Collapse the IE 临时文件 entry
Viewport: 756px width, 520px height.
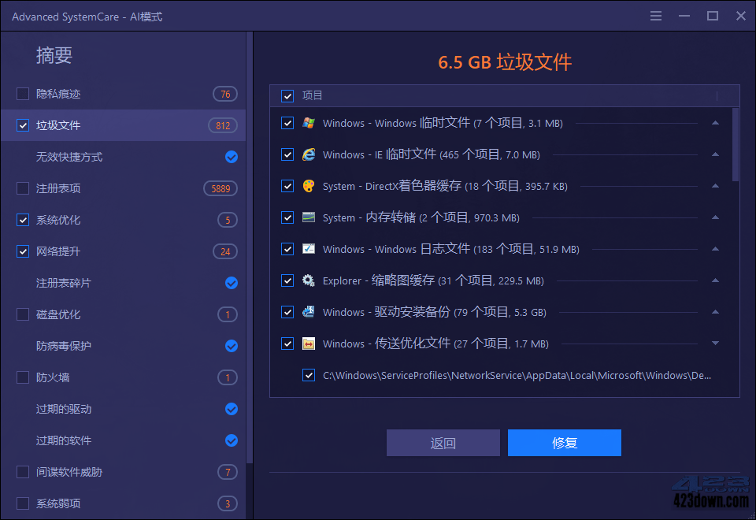(715, 154)
